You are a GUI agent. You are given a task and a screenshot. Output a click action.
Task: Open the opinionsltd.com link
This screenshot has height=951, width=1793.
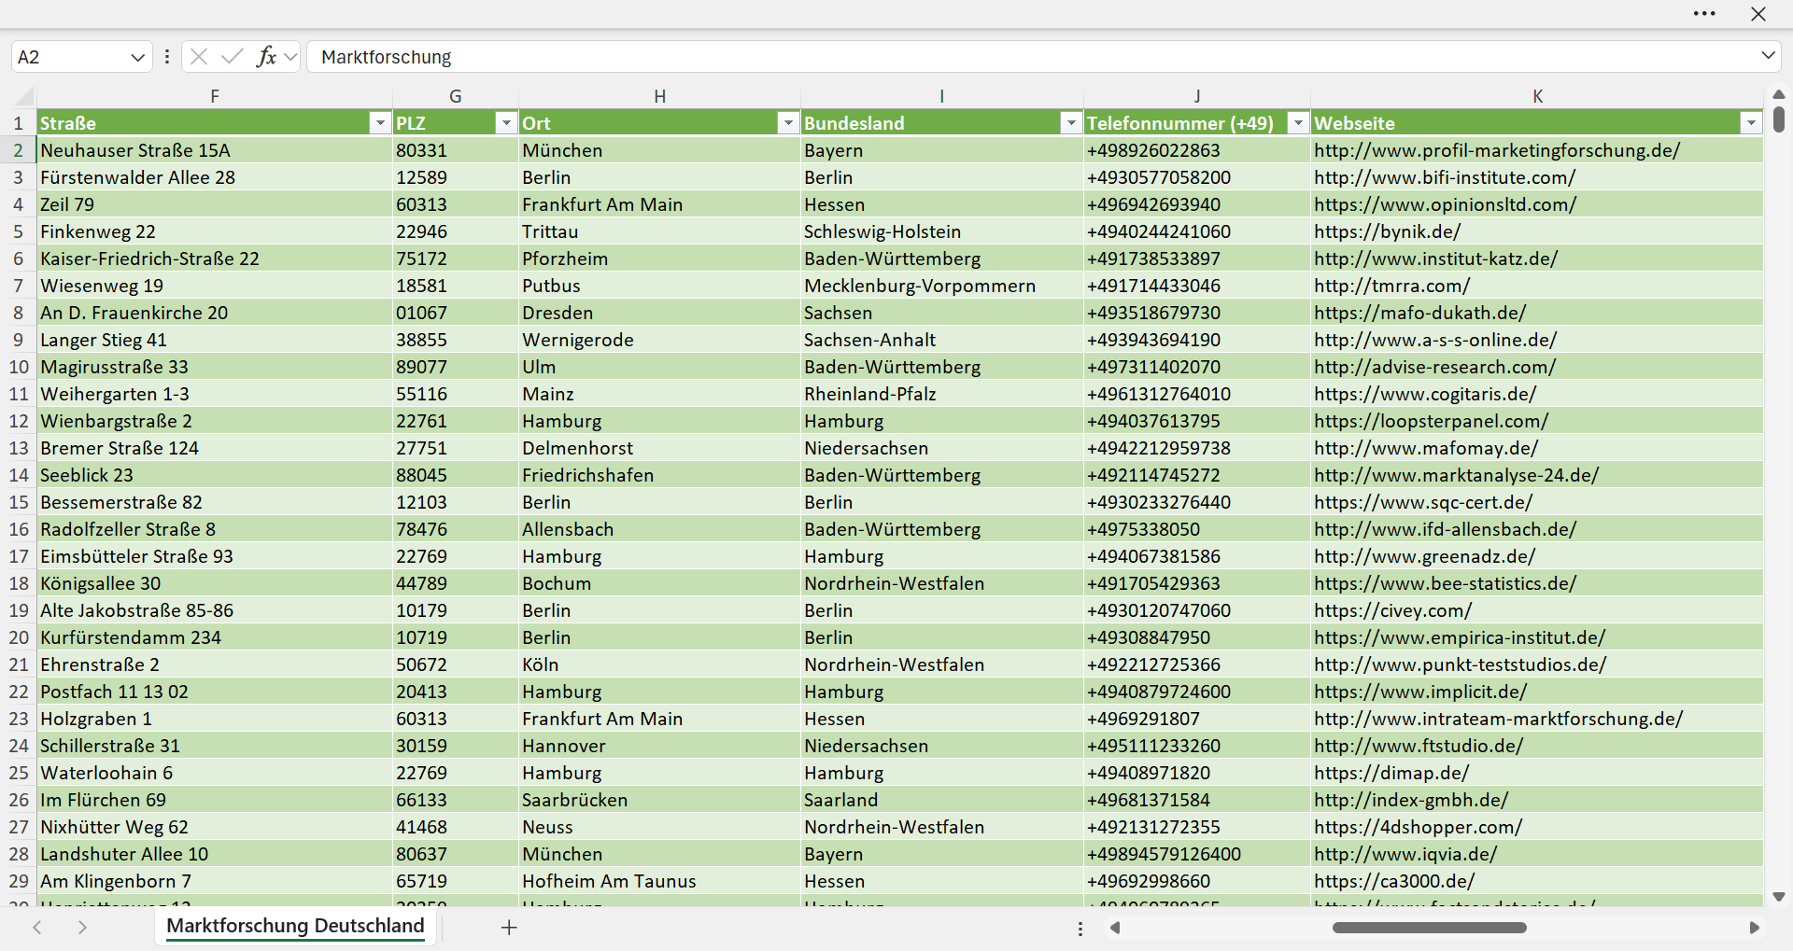(1446, 204)
